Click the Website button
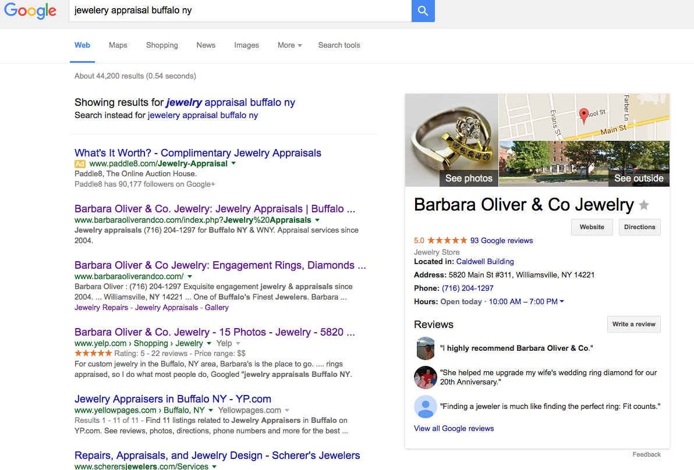This screenshot has width=694, height=470. (592, 227)
